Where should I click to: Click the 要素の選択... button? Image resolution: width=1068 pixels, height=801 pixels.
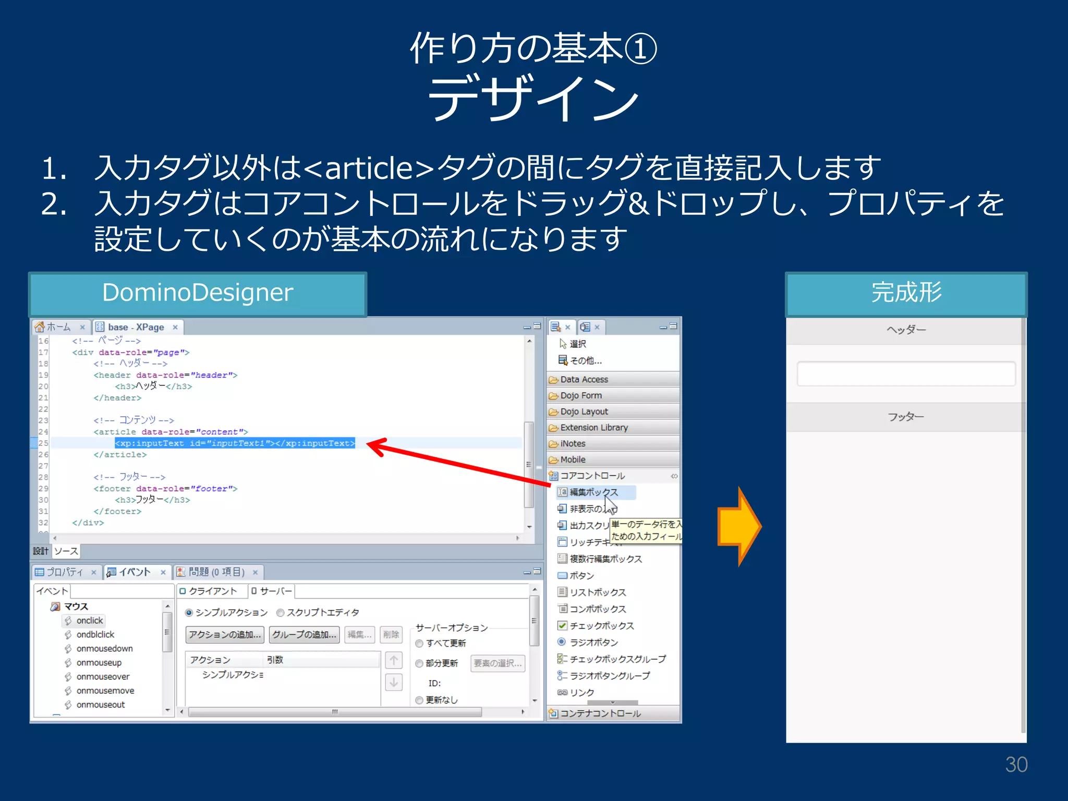pos(497,663)
